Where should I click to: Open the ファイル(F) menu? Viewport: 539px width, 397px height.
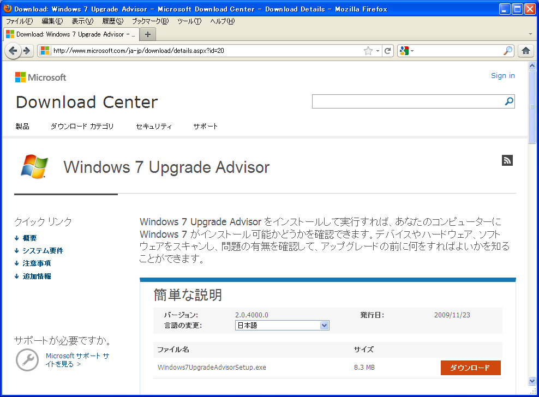point(19,21)
